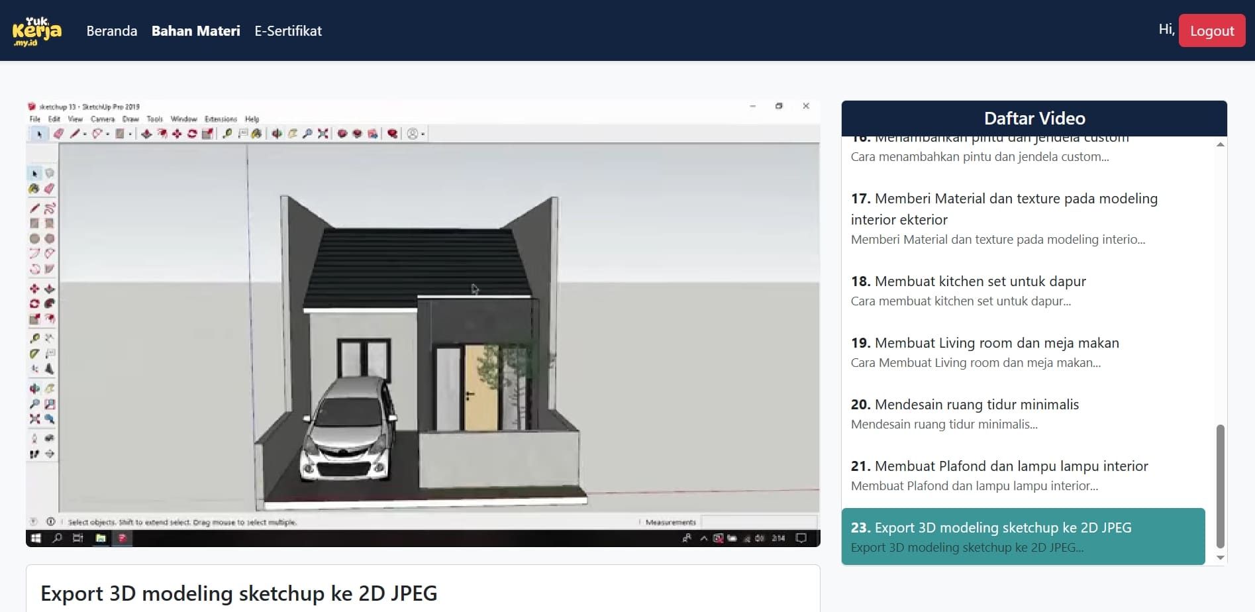The image size is (1255, 612).
Task: Click Zoom Extents icon in top toolbar
Action: point(323,134)
